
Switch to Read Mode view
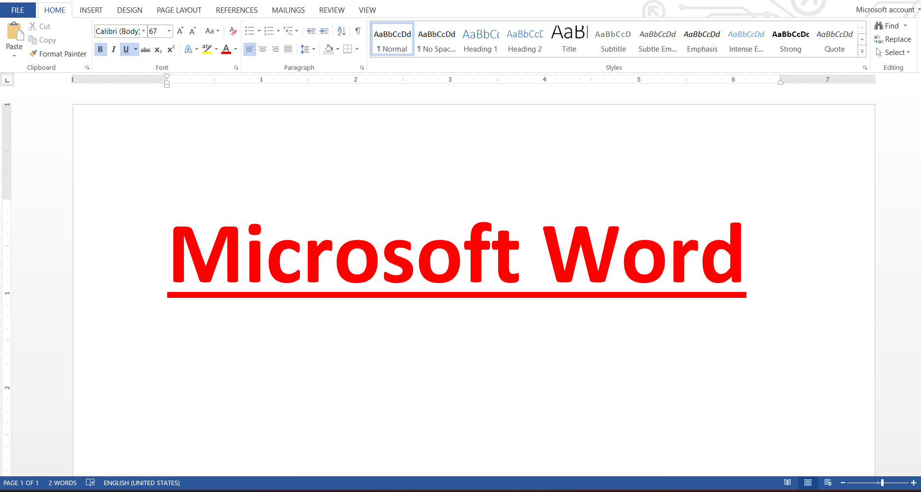tap(788, 483)
